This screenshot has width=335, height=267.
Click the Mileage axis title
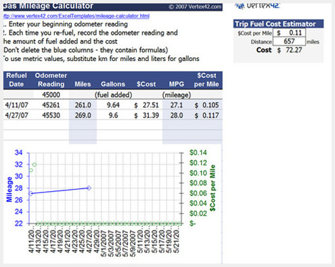tap(9, 189)
